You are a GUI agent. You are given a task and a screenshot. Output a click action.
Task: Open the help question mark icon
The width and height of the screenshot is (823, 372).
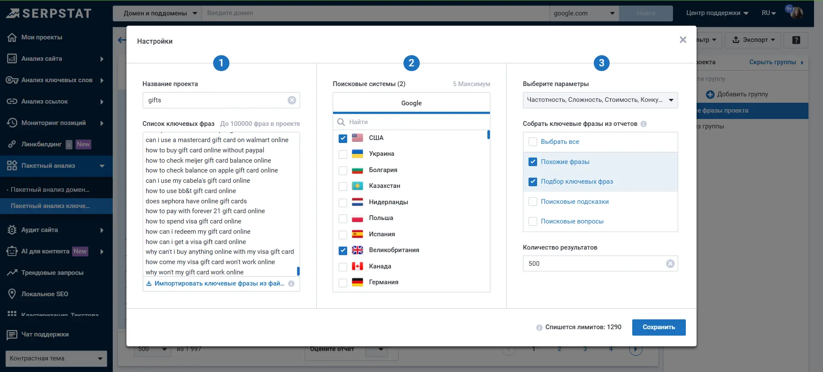pyautogui.click(x=796, y=40)
